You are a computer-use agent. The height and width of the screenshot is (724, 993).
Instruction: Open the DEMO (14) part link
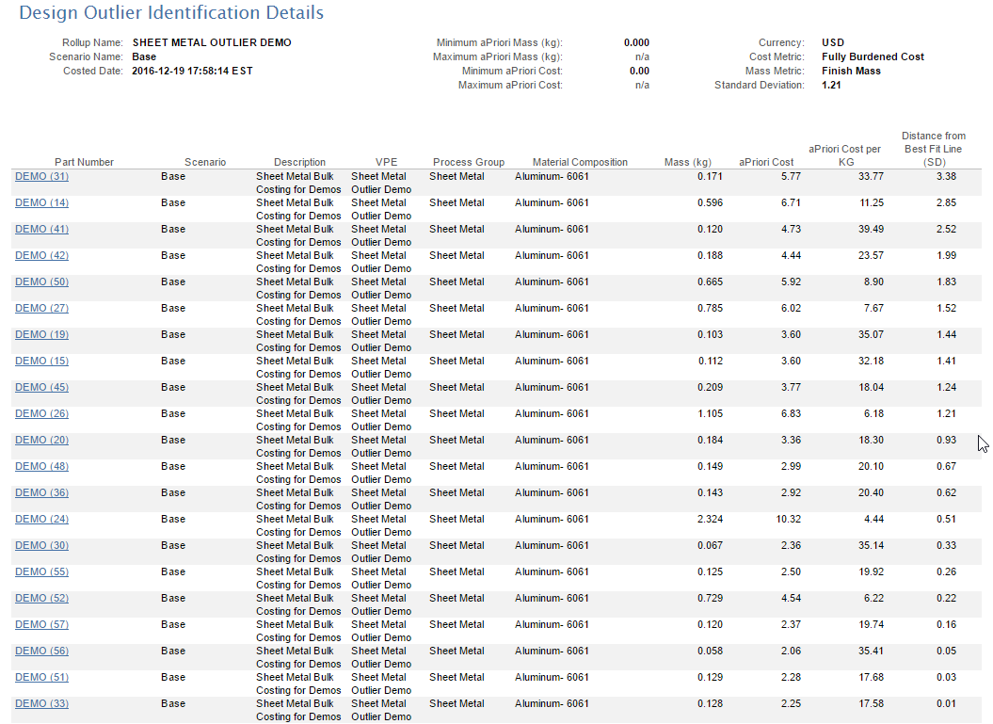[41, 202]
